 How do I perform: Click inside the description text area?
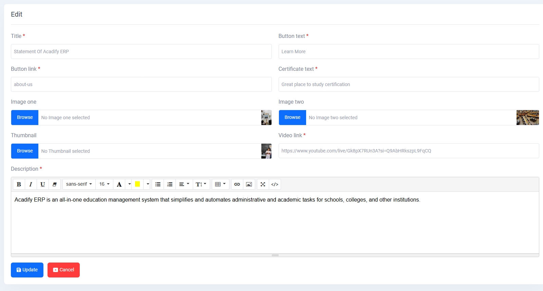click(x=275, y=223)
